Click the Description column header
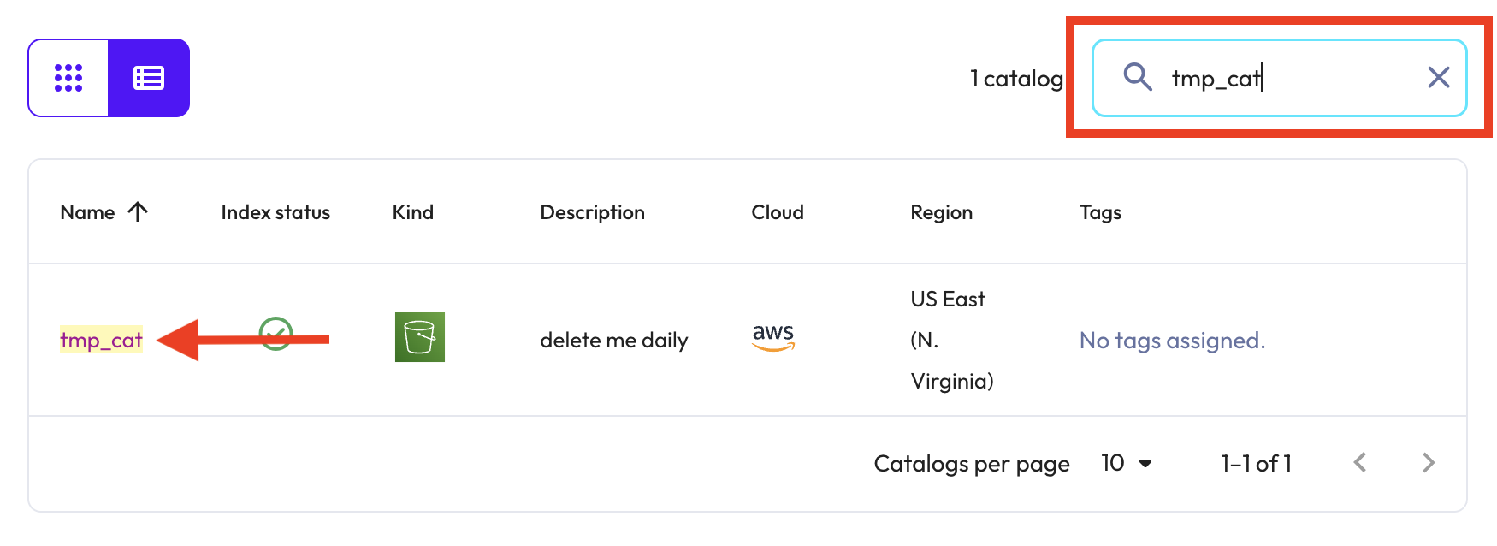The height and width of the screenshot is (546, 1497). pos(592,212)
